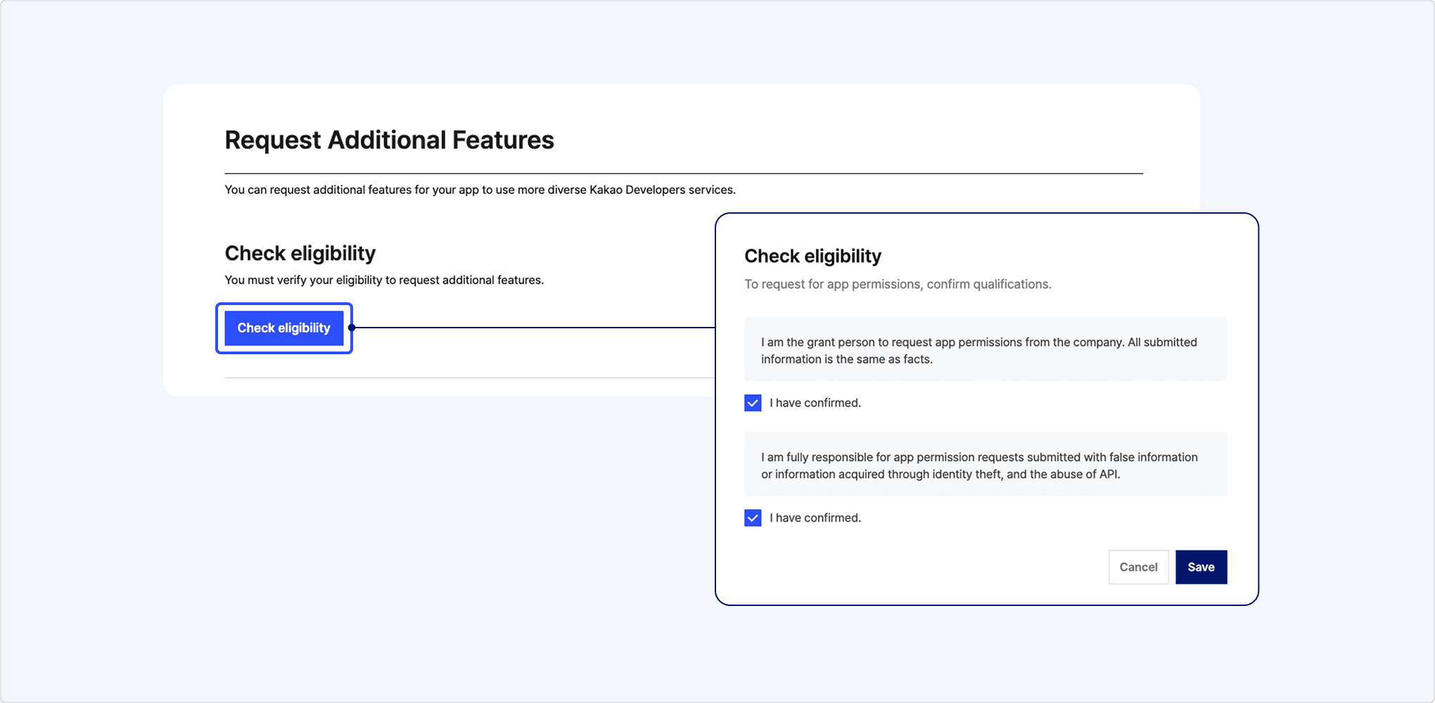Save the eligibility confirmation
Viewport: 1435px width, 703px height.
click(1201, 567)
